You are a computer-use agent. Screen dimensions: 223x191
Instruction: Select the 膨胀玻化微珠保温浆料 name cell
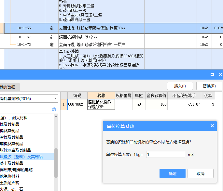point(101,105)
